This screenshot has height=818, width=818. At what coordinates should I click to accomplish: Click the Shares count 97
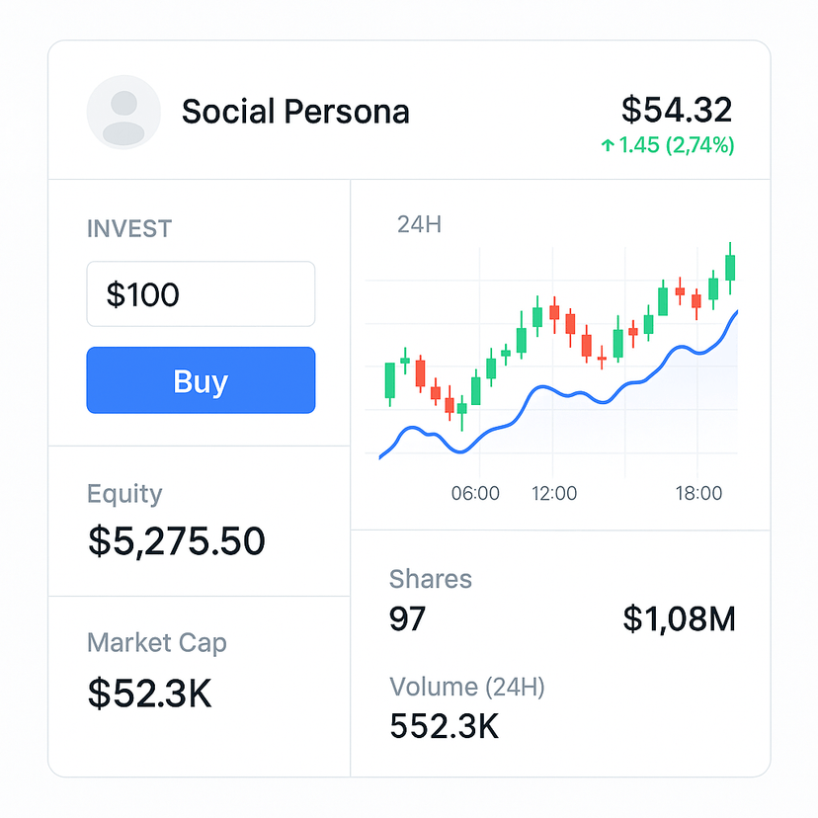click(407, 618)
